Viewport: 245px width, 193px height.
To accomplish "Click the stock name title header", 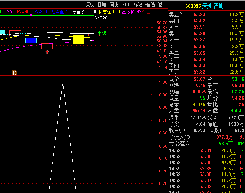I will point(204,6).
